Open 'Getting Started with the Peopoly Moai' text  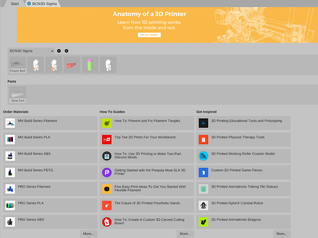(150, 172)
